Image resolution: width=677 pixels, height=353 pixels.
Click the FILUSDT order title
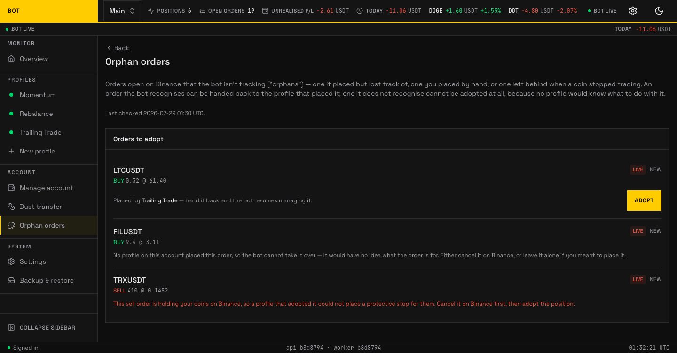(127, 232)
